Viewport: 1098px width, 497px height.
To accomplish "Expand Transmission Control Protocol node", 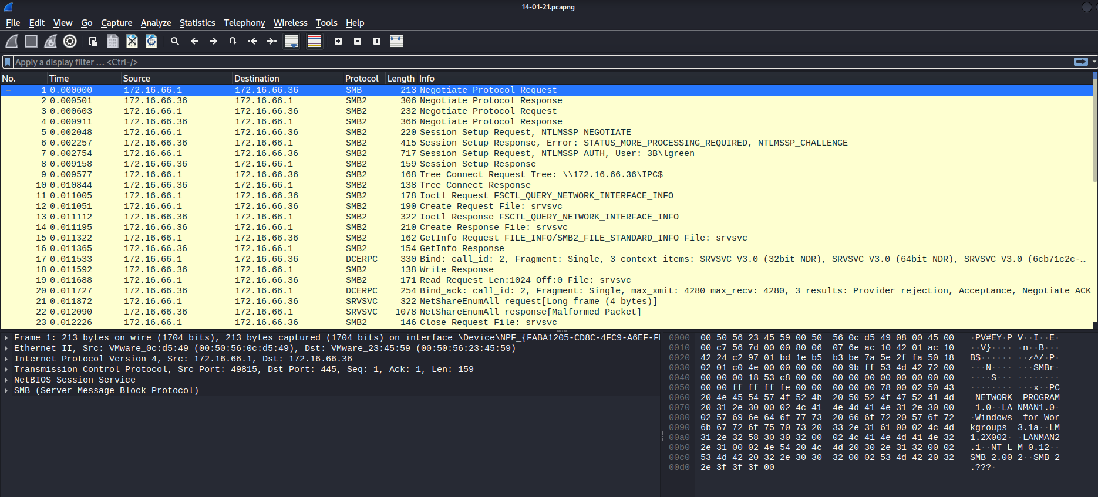I will coord(6,370).
